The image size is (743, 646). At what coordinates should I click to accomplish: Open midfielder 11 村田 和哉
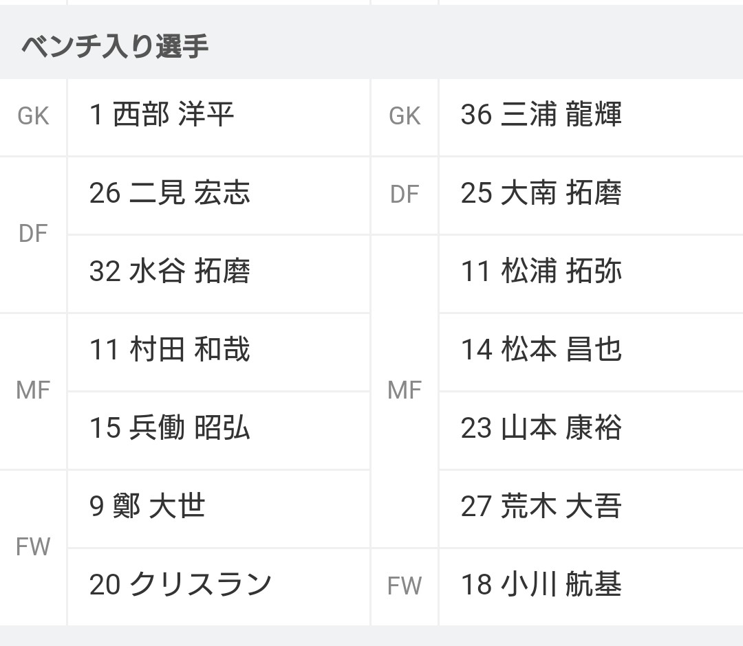169,350
